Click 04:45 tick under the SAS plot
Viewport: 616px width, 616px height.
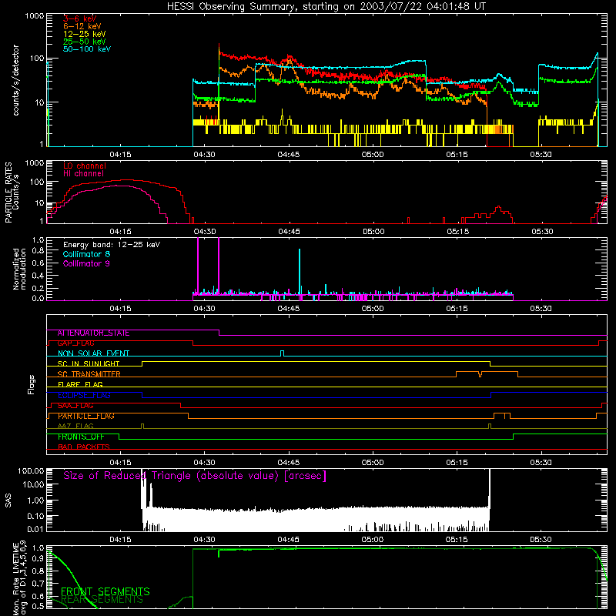[288, 540]
